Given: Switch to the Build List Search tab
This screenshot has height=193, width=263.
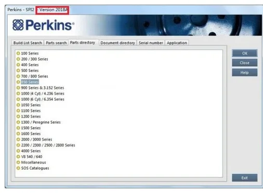Looking at the screenshot, I should (28, 43).
